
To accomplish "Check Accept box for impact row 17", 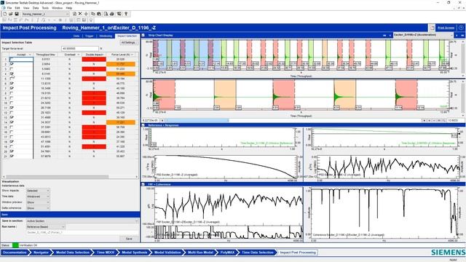I will (12, 137).
